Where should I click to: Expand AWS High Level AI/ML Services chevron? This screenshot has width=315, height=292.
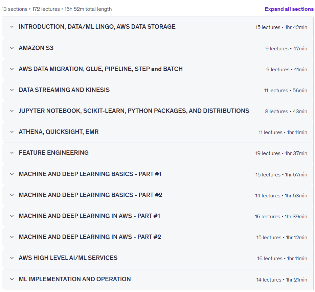click(x=12, y=258)
